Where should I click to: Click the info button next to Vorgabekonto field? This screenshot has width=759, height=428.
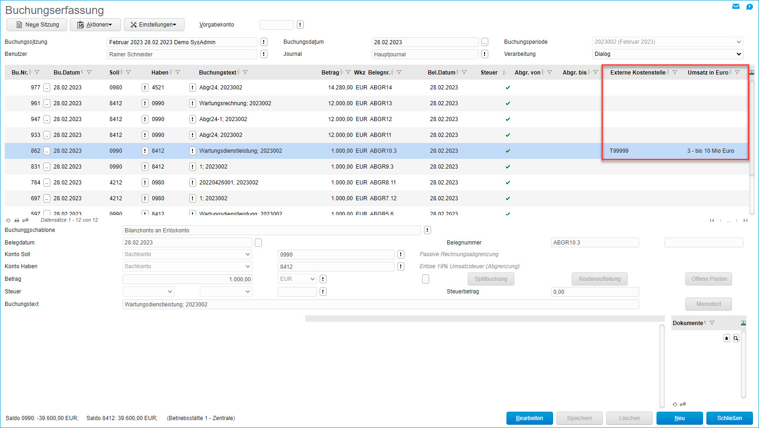pyautogui.click(x=300, y=25)
